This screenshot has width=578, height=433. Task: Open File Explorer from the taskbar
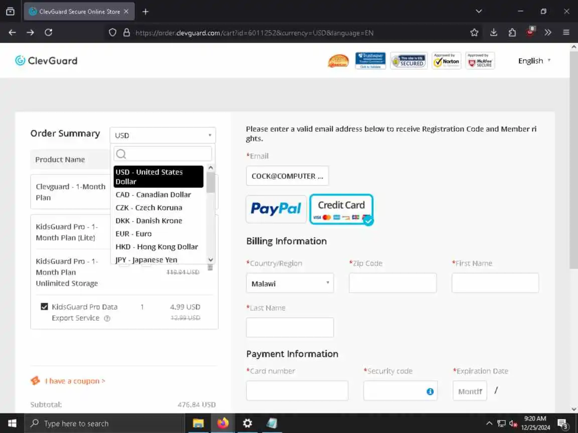(x=198, y=423)
